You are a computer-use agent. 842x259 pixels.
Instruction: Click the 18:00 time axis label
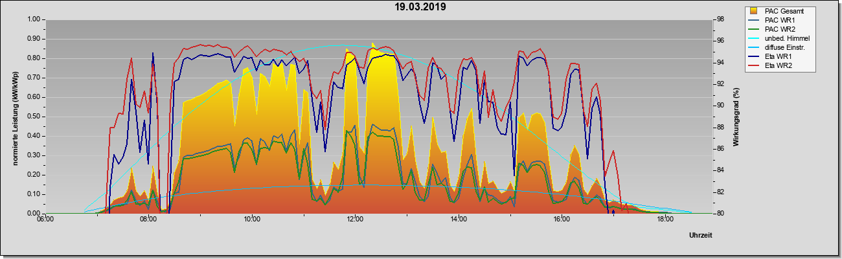coord(665,220)
